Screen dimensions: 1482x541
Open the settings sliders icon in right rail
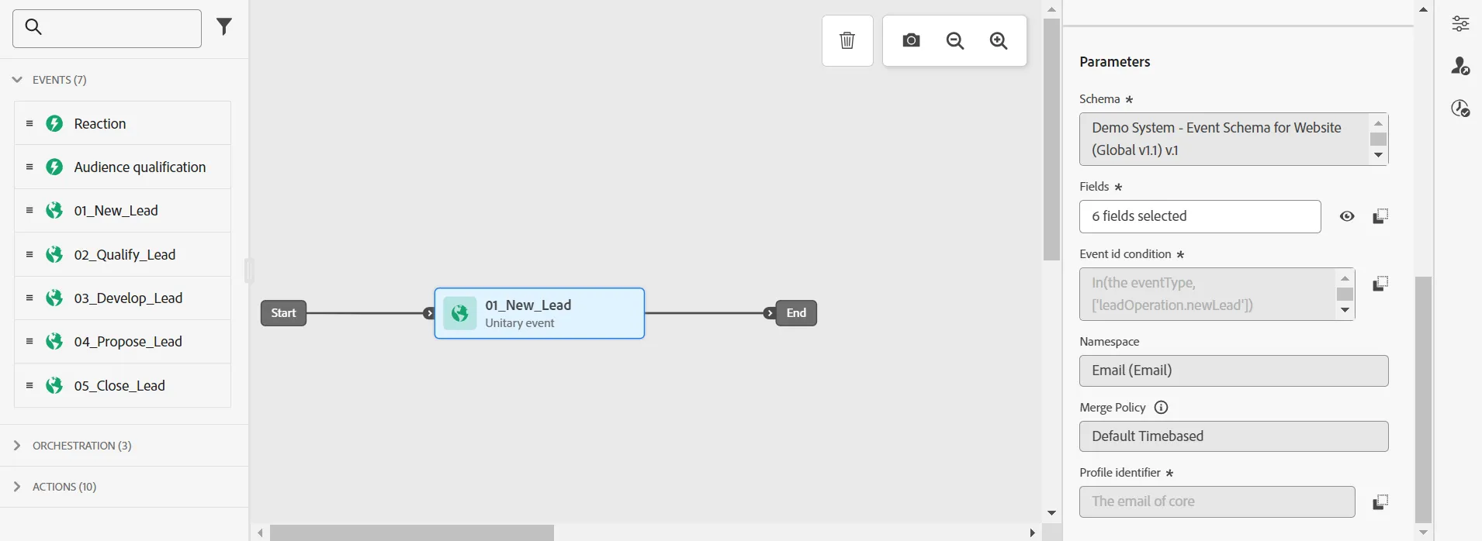click(x=1460, y=23)
